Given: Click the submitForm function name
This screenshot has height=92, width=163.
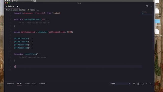Looking at the screenshot, I should 30,54.
